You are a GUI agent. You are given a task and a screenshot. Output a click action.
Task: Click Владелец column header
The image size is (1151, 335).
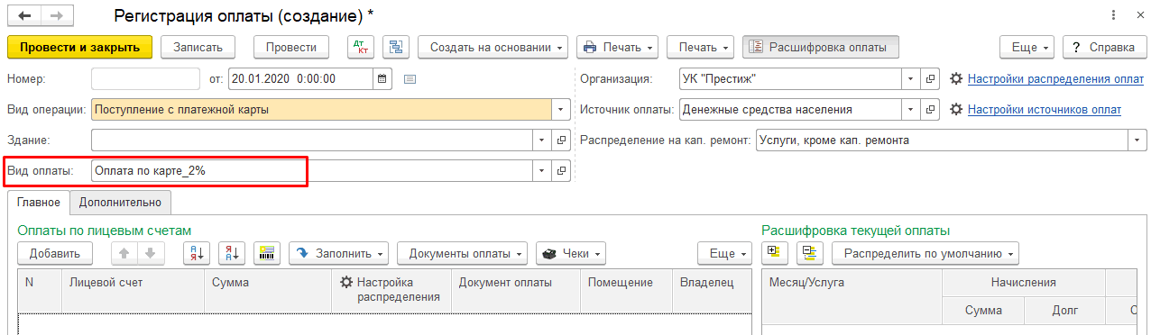[x=712, y=290]
